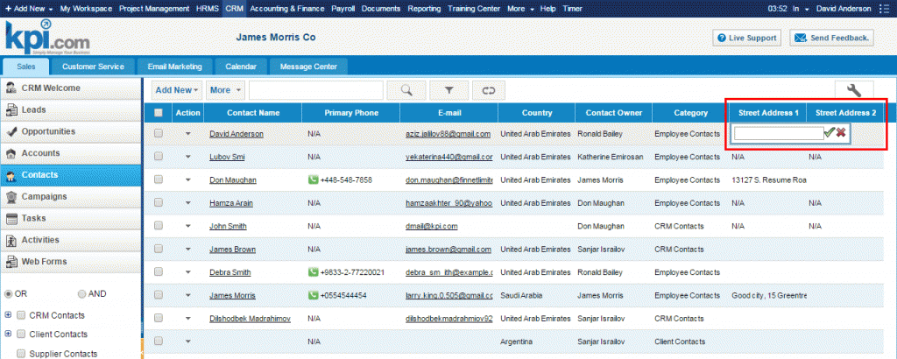Open Accounts in the sidebar
897x359 pixels.
(x=71, y=153)
